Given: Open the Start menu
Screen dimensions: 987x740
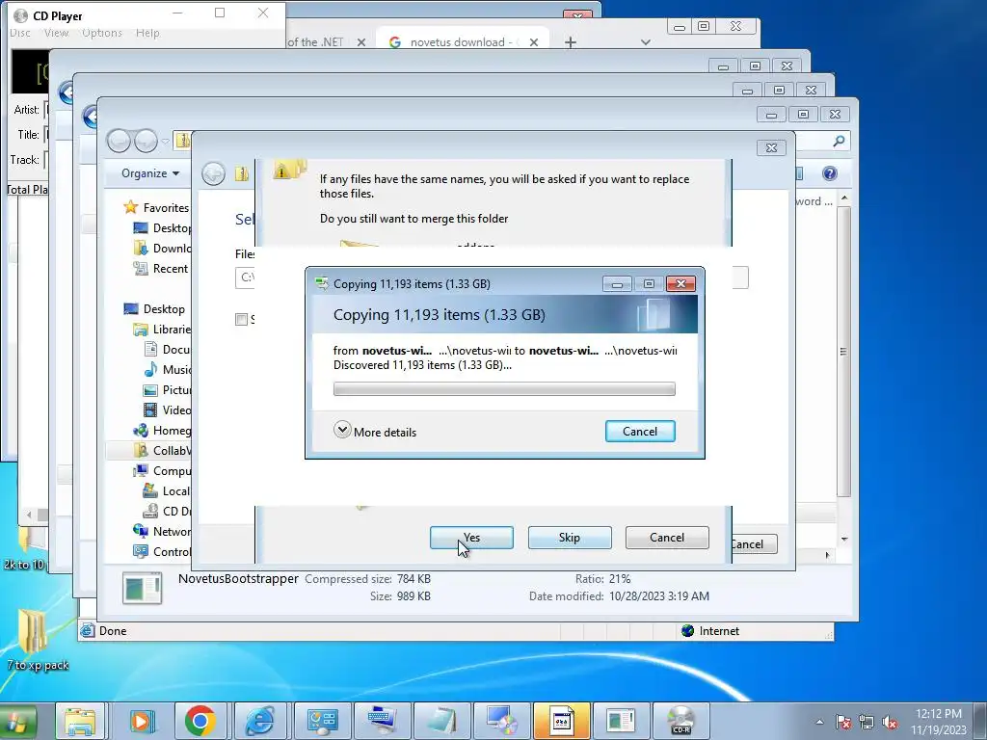Looking at the screenshot, I should point(17,721).
